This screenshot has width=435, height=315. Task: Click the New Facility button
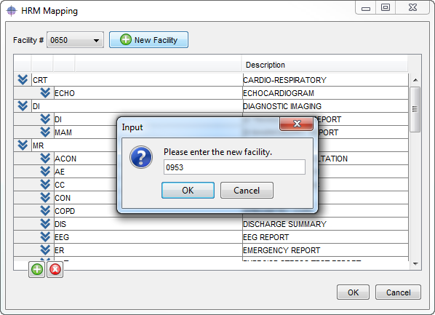click(x=148, y=40)
